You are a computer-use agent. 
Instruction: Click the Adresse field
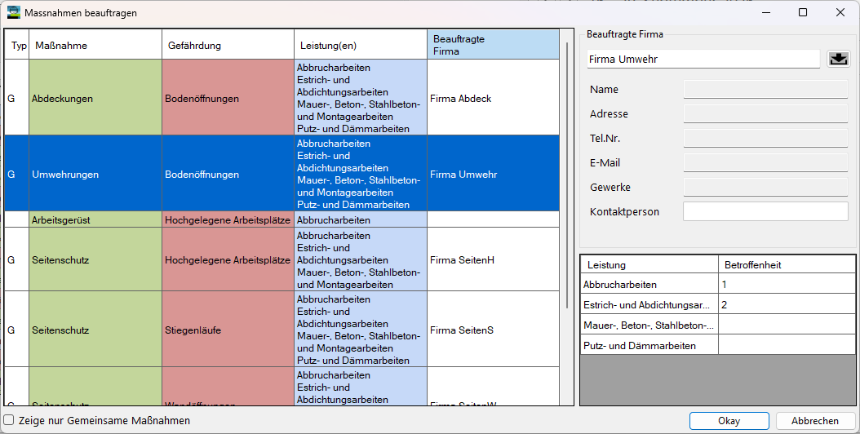pyautogui.click(x=765, y=114)
